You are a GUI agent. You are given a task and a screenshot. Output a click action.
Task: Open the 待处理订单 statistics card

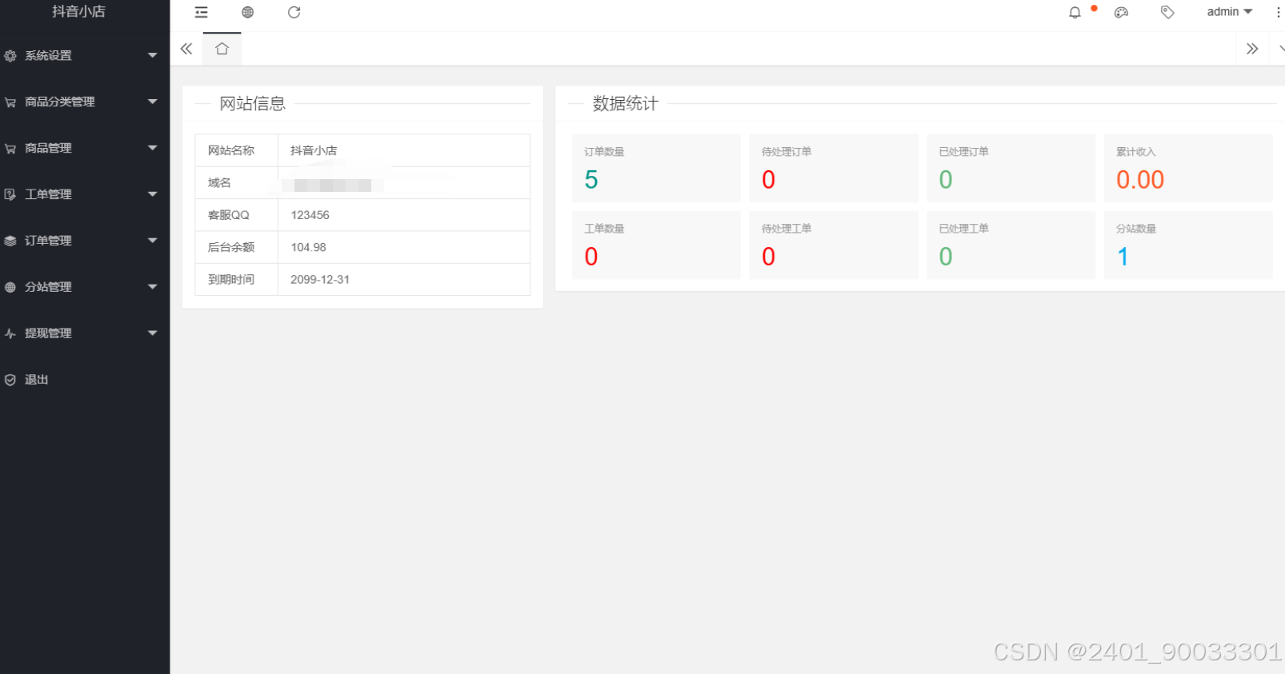(x=834, y=168)
